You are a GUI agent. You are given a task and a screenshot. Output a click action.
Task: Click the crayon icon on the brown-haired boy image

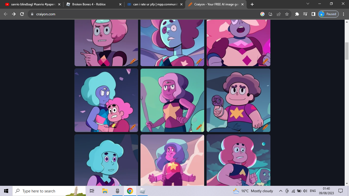click(265, 127)
